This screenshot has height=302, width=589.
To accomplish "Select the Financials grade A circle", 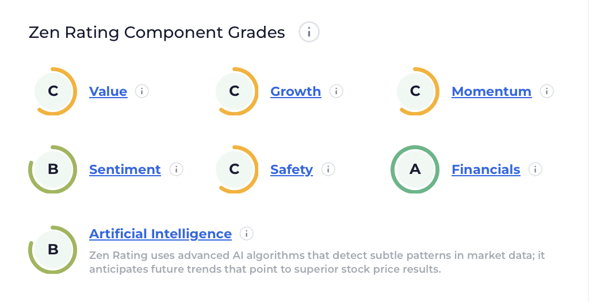I will coord(415,169).
